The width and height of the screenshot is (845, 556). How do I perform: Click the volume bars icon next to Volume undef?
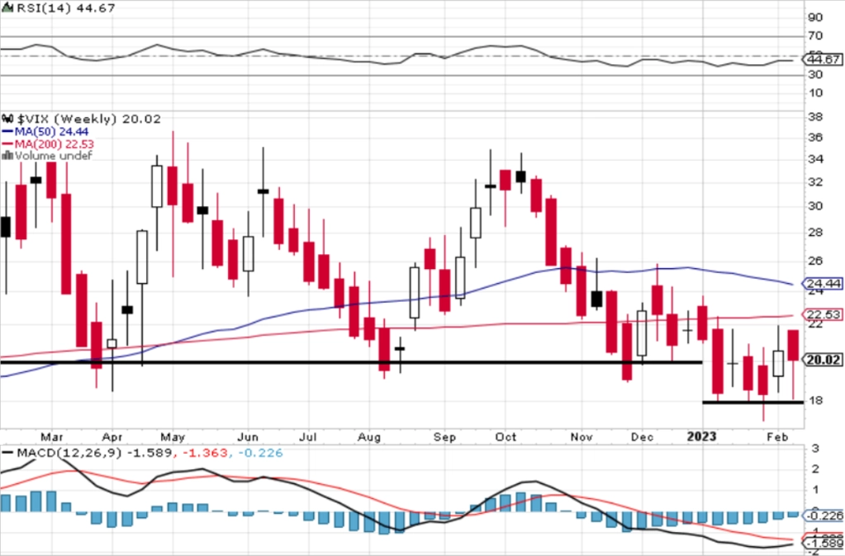click(x=7, y=156)
